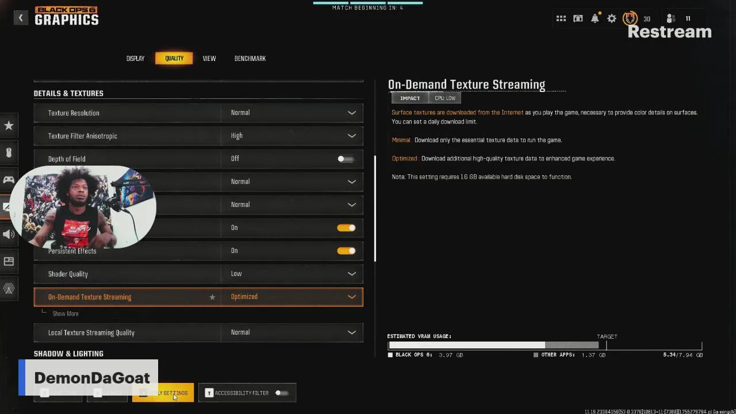The image size is (736, 414).
Task: Toggle Persistent Effects switch
Action: pyautogui.click(x=346, y=251)
